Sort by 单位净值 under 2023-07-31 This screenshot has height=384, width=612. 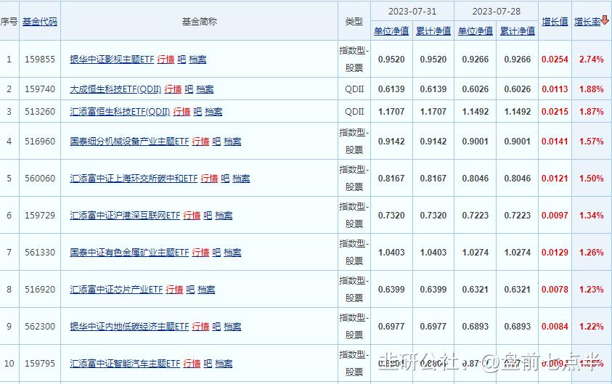(x=391, y=30)
